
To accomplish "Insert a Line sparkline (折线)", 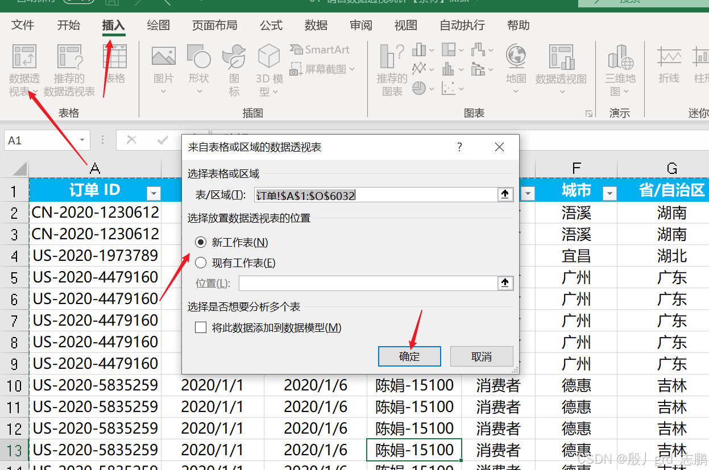I will tap(669, 64).
